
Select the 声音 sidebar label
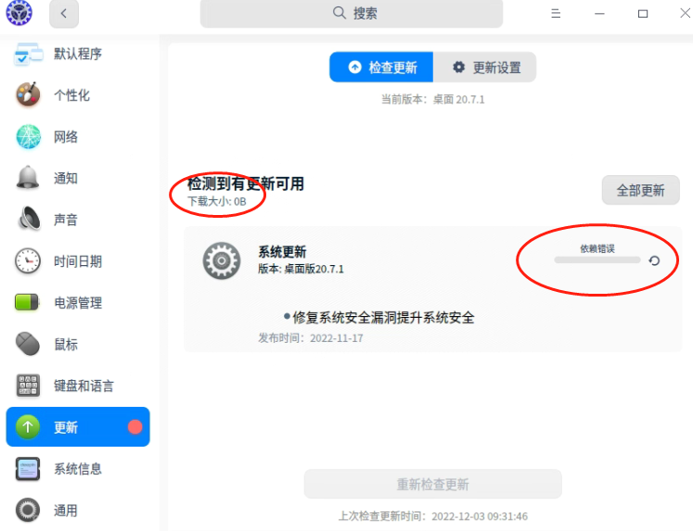(66, 220)
